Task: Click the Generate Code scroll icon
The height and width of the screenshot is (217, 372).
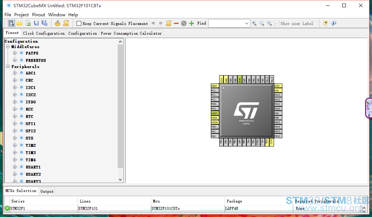Action: [x=66, y=23]
